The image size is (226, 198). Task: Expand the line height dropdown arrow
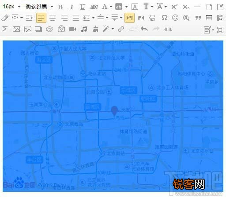pyautogui.click(x=93, y=18)
